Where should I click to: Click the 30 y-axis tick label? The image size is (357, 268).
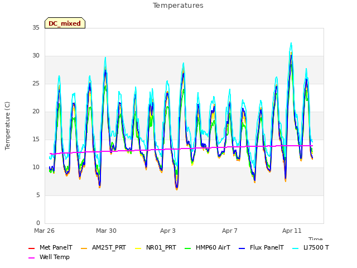pos(36,56)
